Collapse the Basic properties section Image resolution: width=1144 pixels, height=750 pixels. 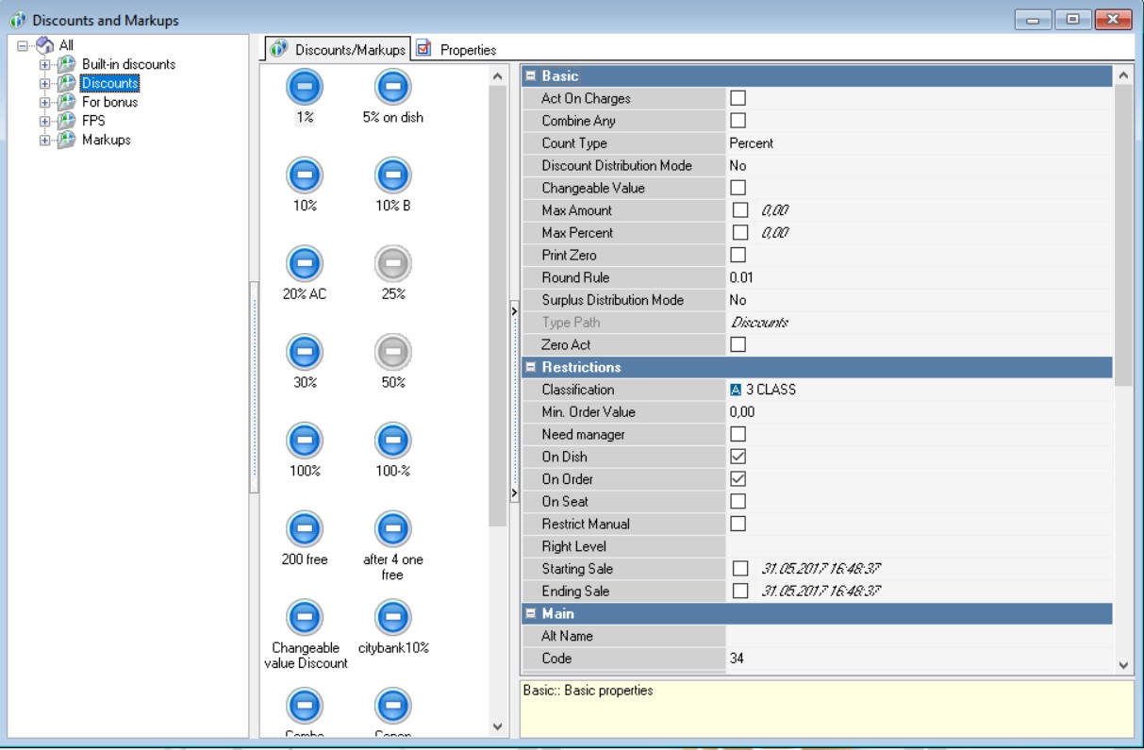click(531, 76)
